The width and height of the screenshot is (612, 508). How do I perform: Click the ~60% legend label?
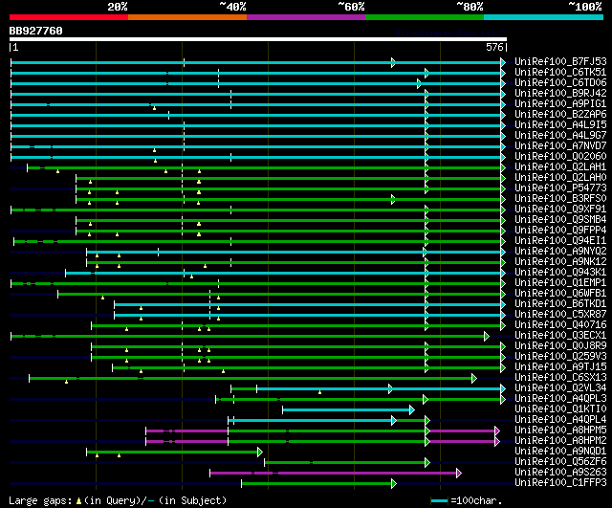[x=351, y=7]
